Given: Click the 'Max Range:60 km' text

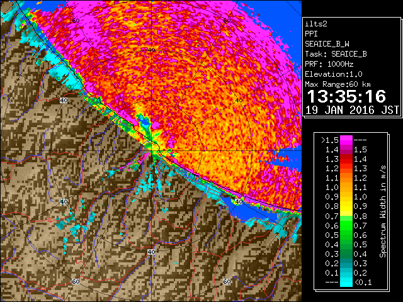Looking at the screenshot, I should tap(338, 84).
